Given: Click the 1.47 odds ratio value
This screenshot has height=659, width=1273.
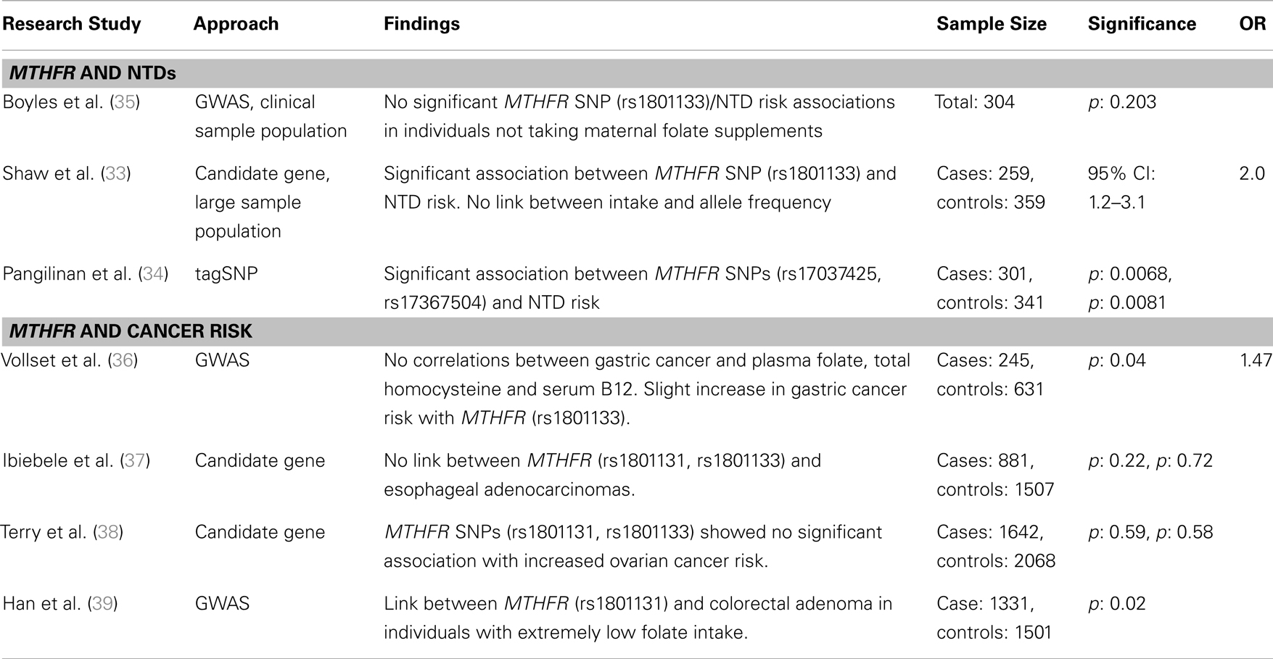Looking at the screenshot, I should pos(1256,360).
